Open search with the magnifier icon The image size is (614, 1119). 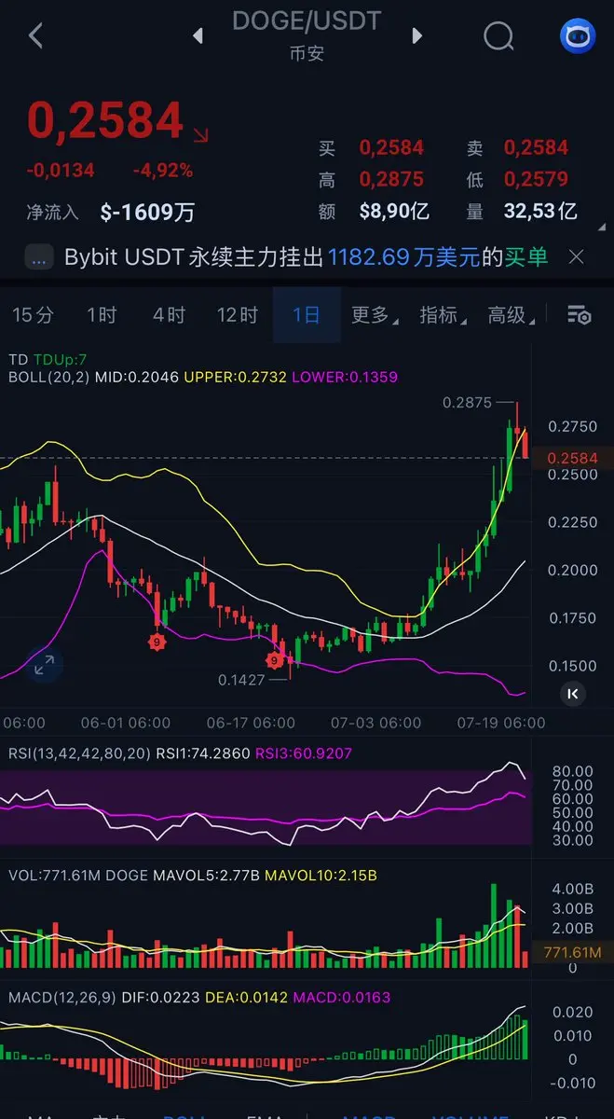[499, 36]
